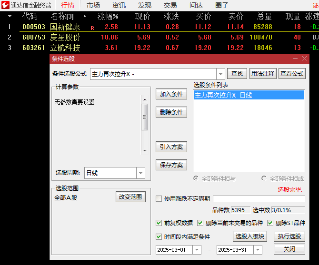The width and height of the screenshot is (319, 265).
Task: Expand the 选股周期 日线 dropdown
Action: coord(140,173)
